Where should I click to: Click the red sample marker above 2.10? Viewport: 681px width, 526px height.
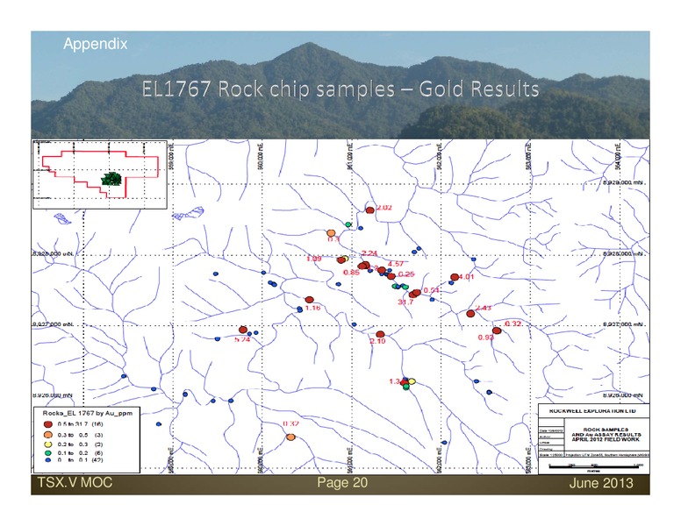coord(381,334)
